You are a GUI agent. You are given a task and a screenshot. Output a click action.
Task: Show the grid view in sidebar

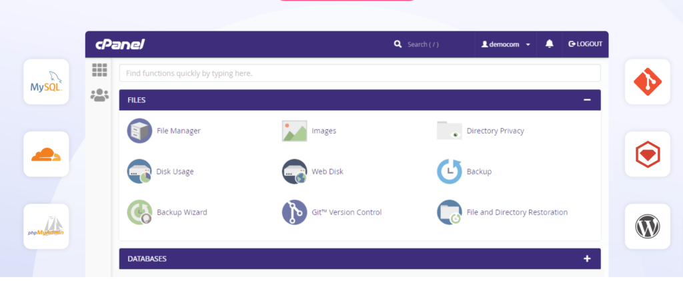pyautogui.click(x=99, y=70)
